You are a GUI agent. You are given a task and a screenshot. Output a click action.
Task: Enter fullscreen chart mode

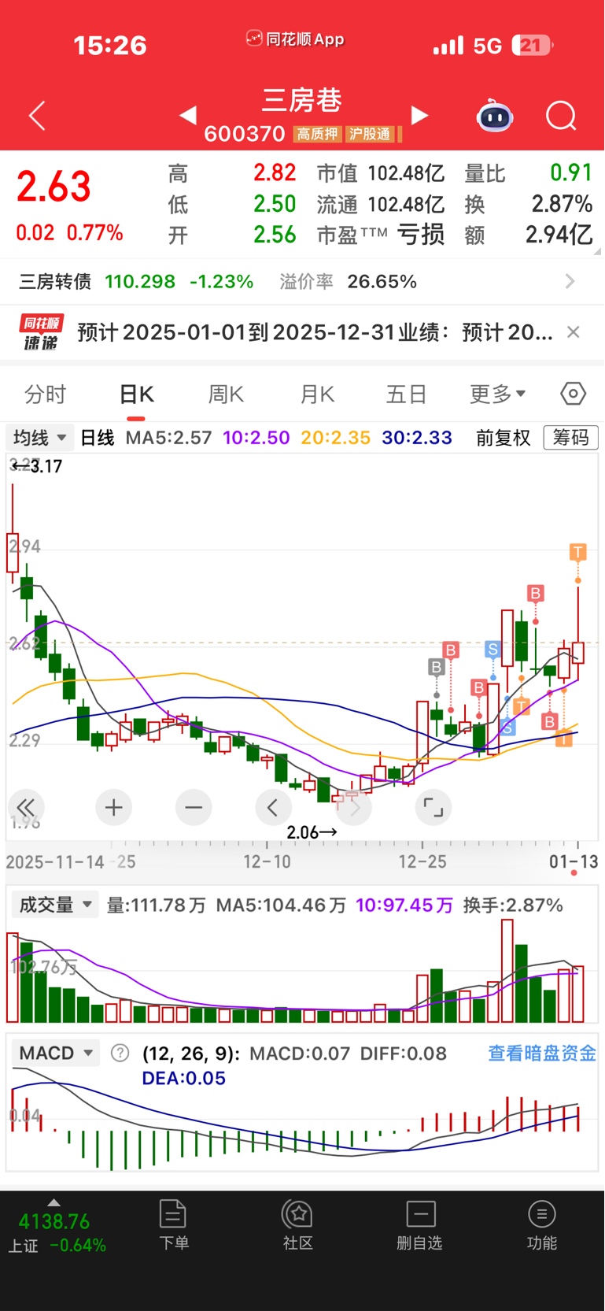click(433, 807)
